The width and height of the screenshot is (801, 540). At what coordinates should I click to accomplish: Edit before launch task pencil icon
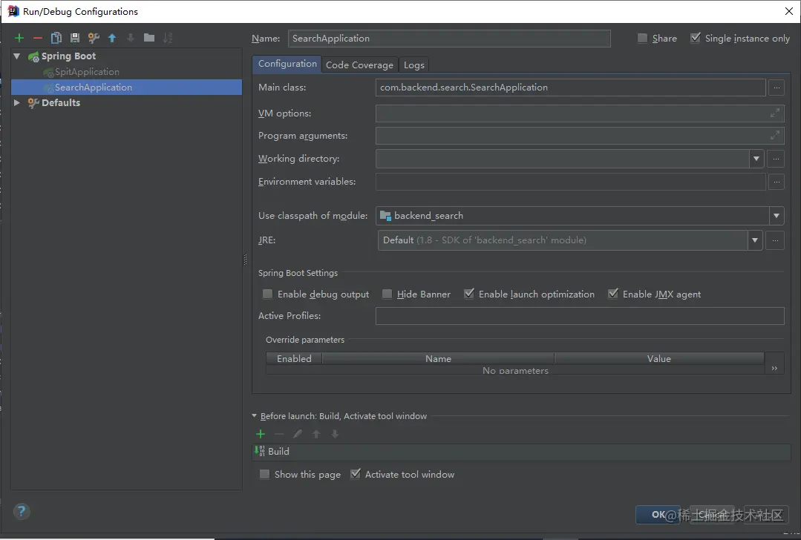[x=297, y=434]
